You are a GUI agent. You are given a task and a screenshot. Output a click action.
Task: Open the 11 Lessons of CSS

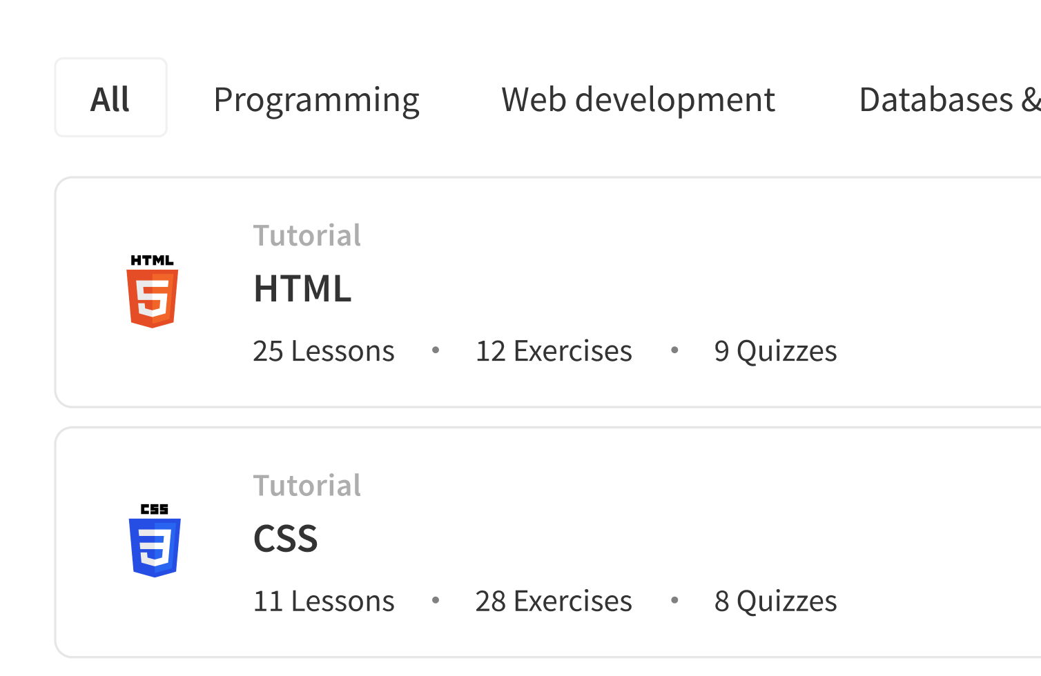324,600
